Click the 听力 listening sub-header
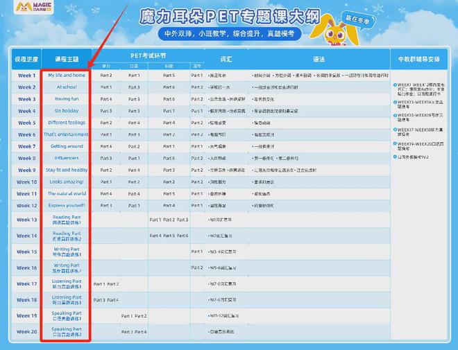The width and height of the screenshot is (458, 350). point(106,67)
